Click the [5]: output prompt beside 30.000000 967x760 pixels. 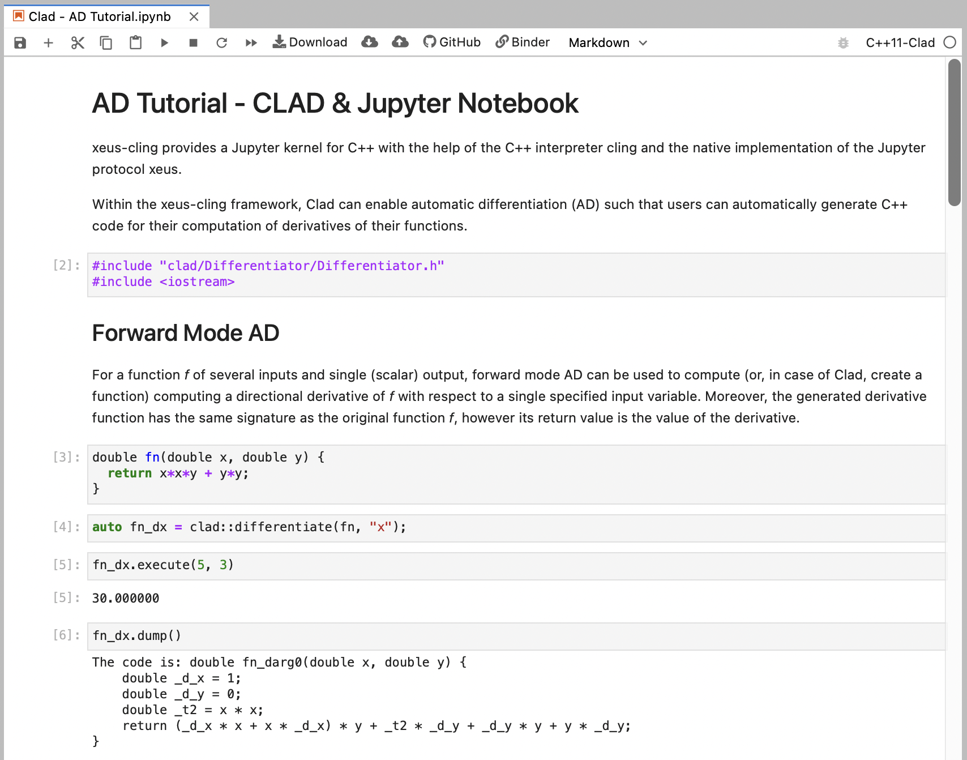tap(66, 597)
